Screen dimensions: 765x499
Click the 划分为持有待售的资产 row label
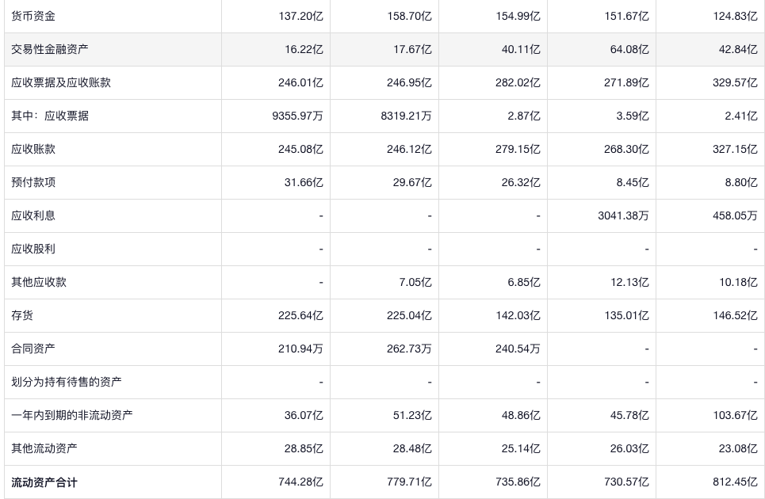click(x=67, y=382)
